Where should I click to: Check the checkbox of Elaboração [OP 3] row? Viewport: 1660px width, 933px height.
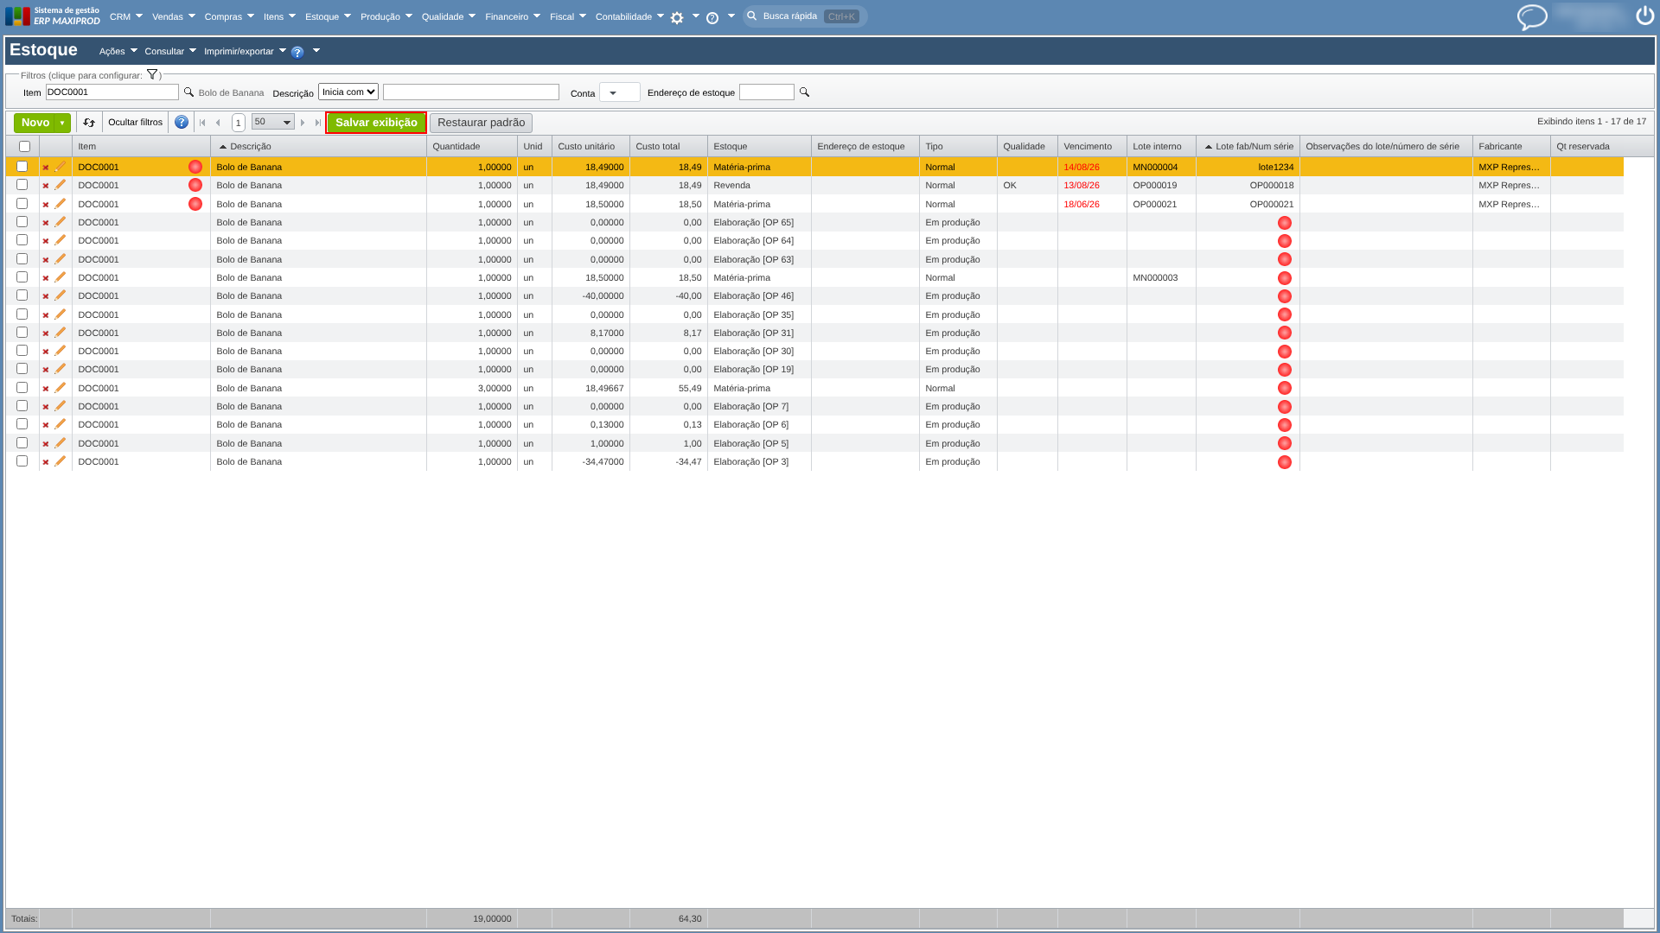coord(22,461)
